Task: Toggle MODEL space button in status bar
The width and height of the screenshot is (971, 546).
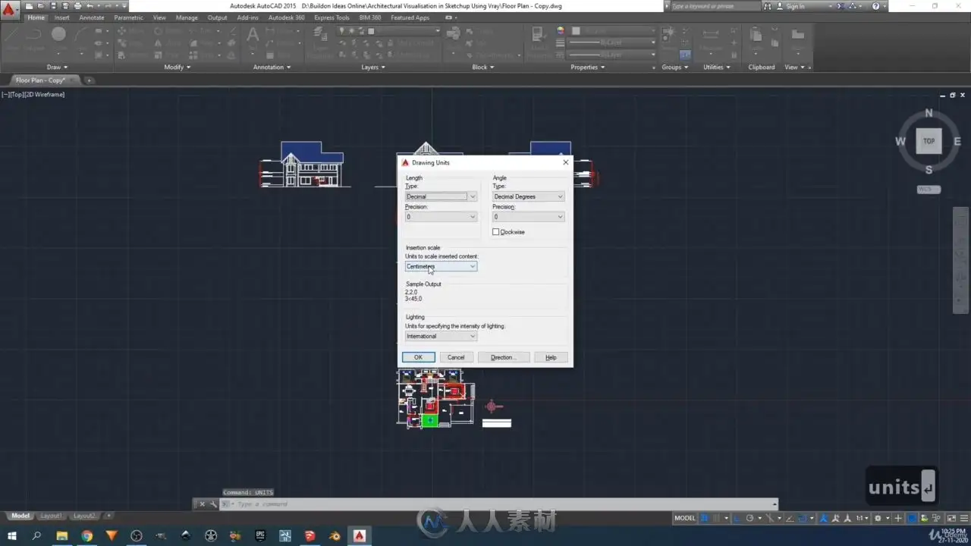Action: coord(685,518)
